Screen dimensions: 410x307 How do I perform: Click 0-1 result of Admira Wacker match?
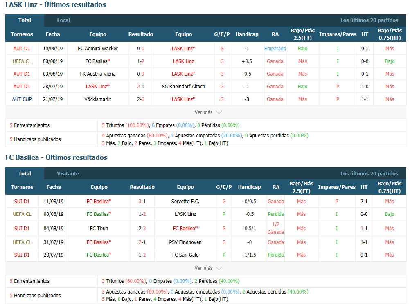point(141,49)
